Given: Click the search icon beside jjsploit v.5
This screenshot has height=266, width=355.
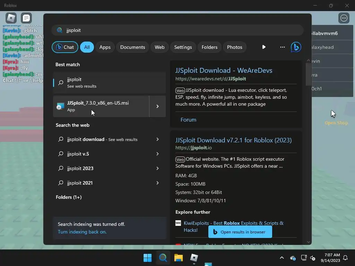Looking at the screenshot, I should [61, 154].
